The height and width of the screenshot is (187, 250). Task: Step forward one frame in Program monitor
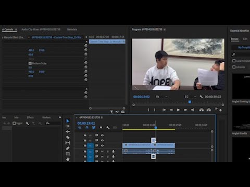[x=185, y=110]
